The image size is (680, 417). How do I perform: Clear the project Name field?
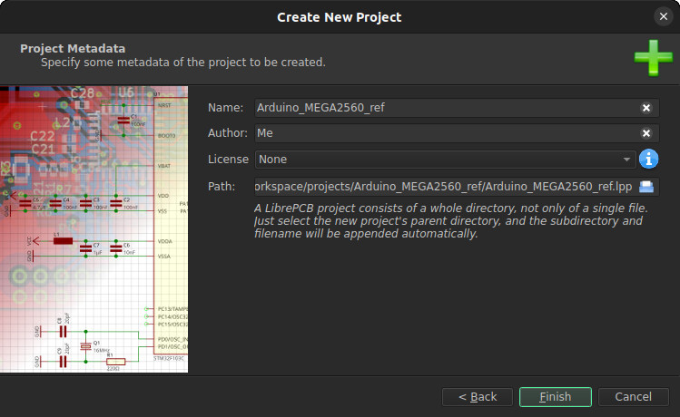[x=646, y=108]
